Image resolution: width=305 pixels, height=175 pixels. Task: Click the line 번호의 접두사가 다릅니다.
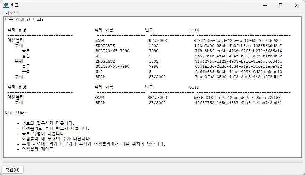[x=48, y=123]
